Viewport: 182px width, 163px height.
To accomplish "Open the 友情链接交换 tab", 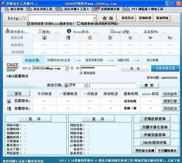I will [106, 9].
